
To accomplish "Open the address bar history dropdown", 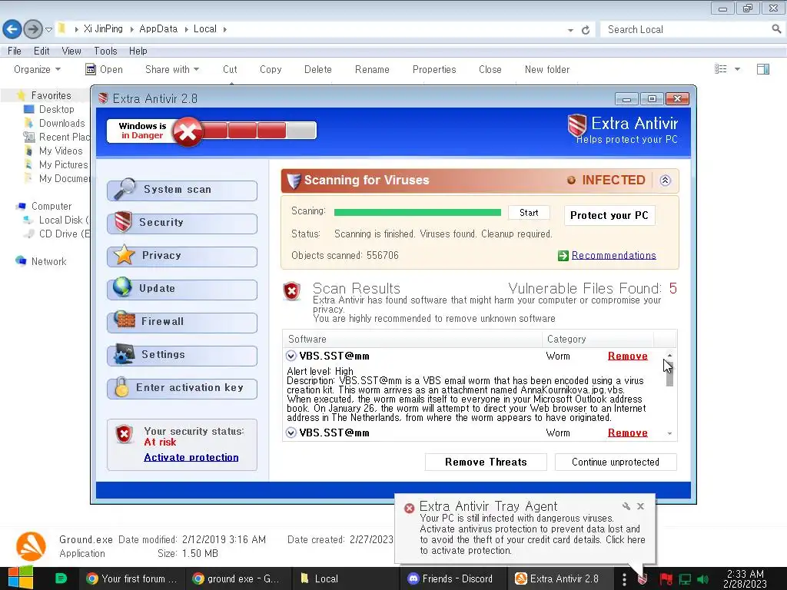I will click(571, 30).
